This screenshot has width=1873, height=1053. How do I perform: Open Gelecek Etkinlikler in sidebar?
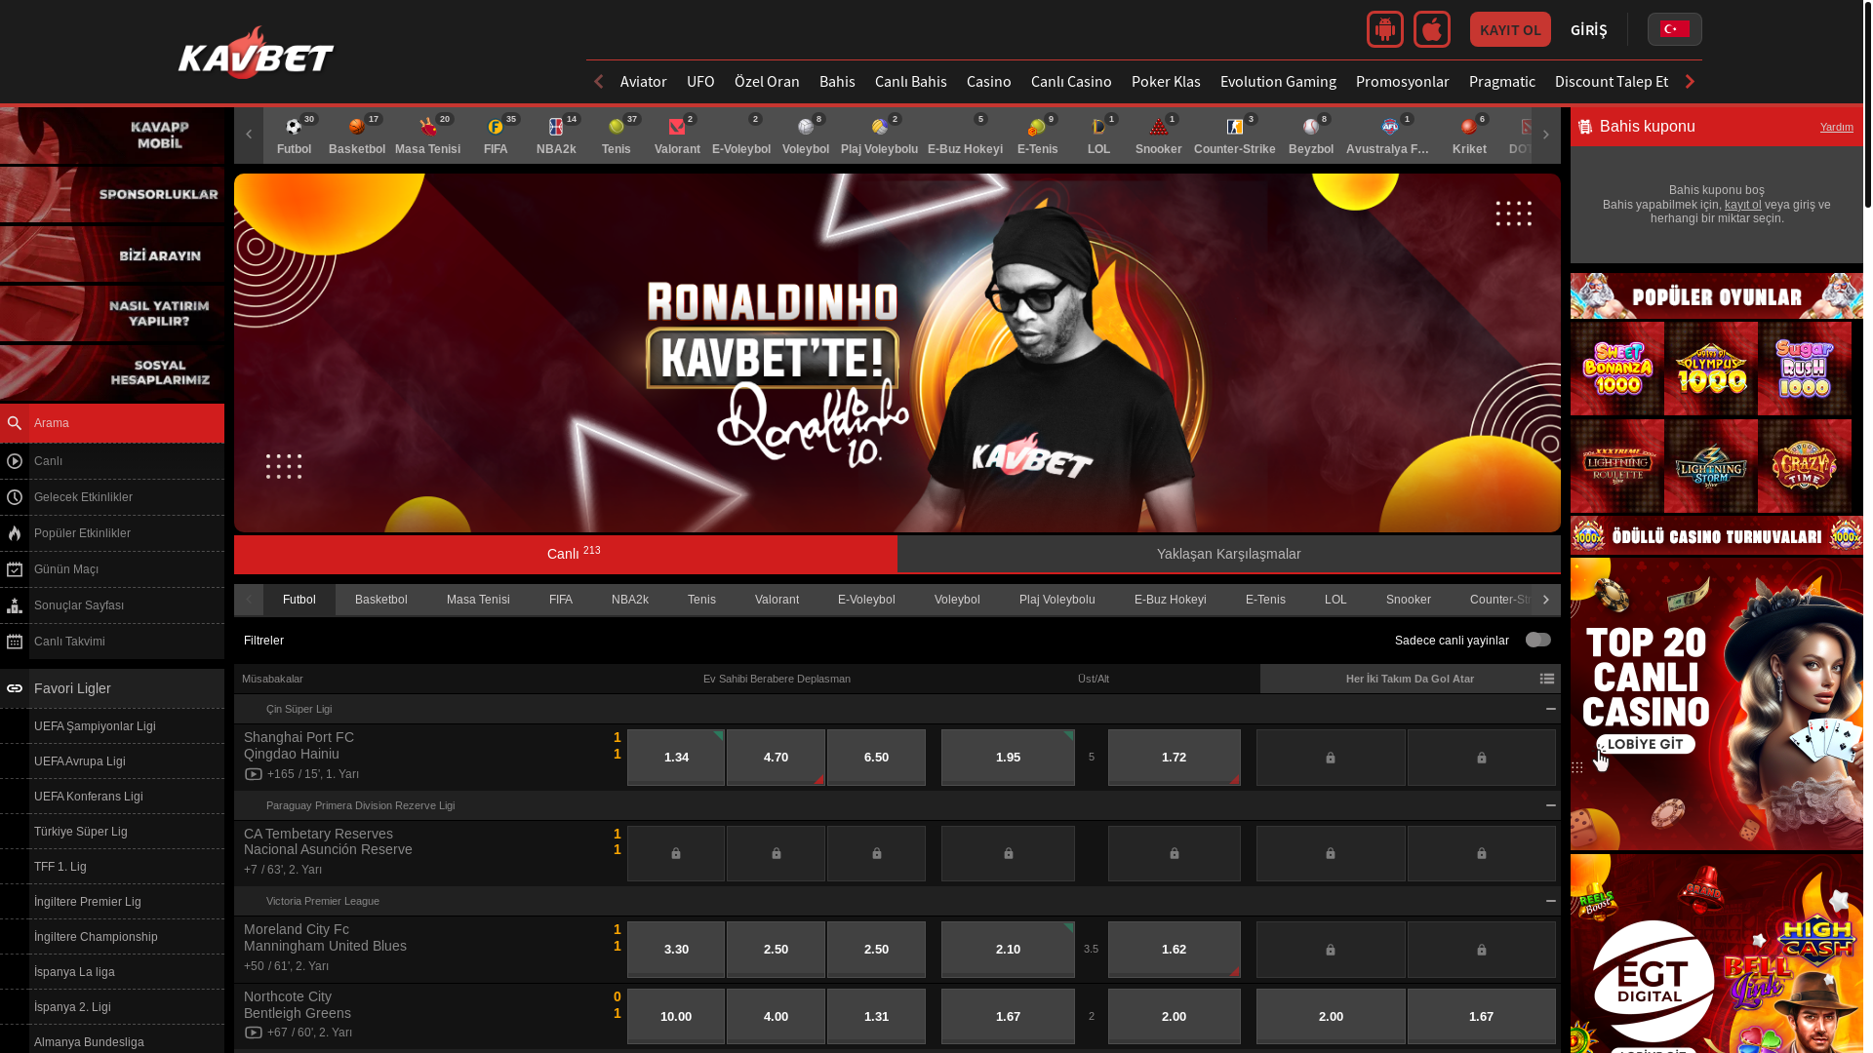click(x=112, y=497)
